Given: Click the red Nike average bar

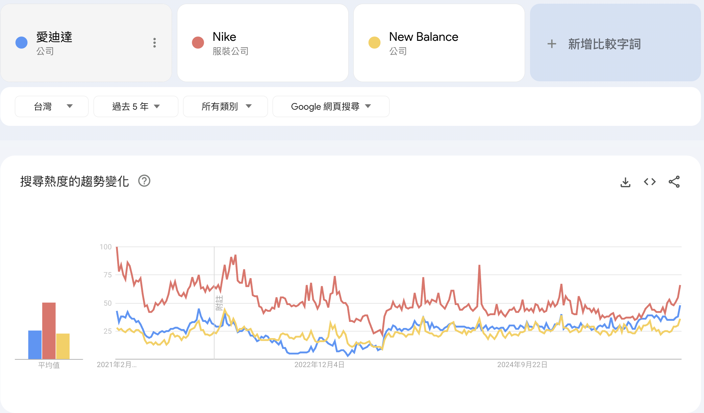Looking at the screenshot, I should (49, 331).
